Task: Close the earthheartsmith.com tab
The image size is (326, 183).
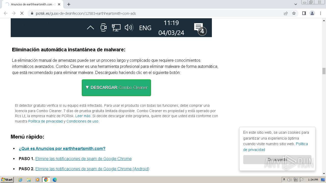Action: (59, 4)
